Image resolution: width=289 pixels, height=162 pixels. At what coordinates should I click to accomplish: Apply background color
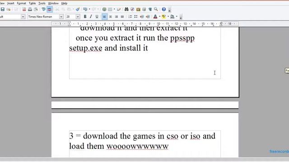pyautogui.click(x=172, y=17)
